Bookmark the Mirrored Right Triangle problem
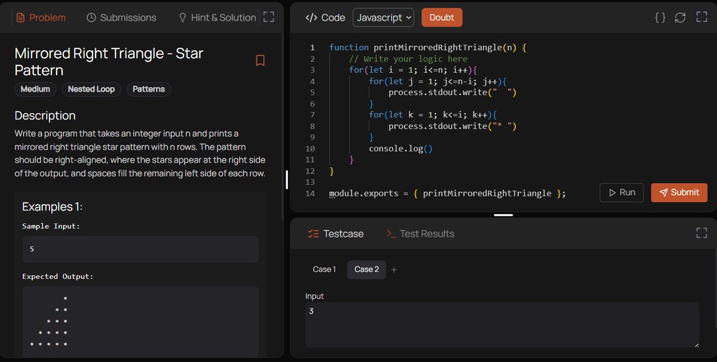This screenshot has height=362, width=717. (260, 60)
